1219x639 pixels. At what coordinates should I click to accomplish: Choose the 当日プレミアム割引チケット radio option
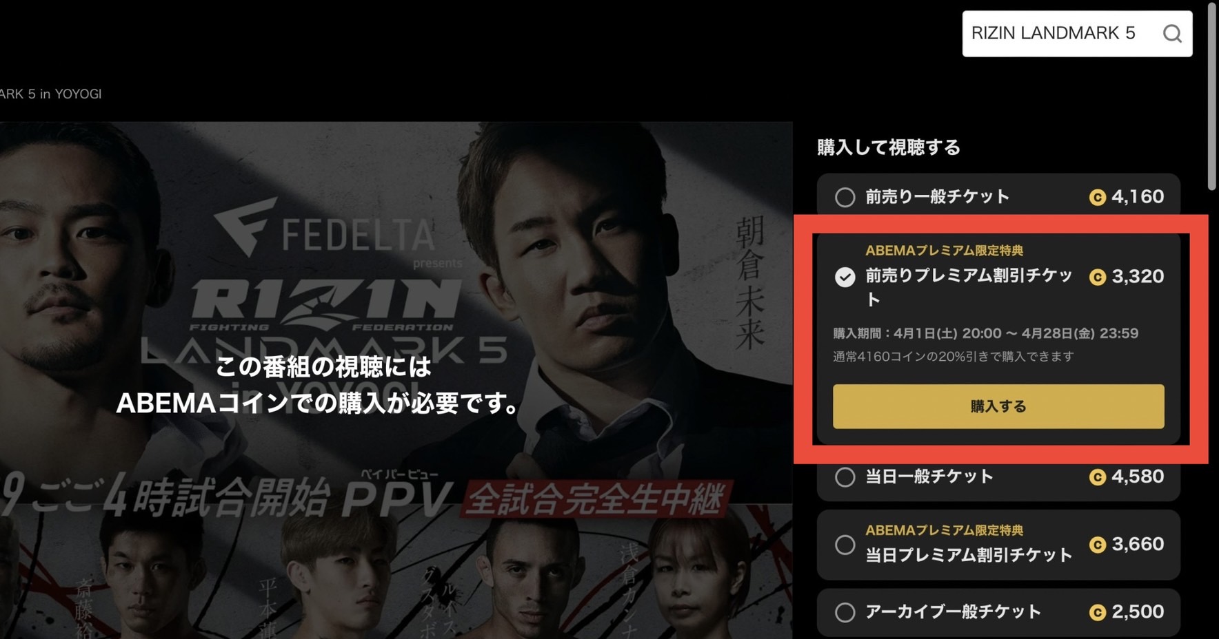click(x=845, y=545)
